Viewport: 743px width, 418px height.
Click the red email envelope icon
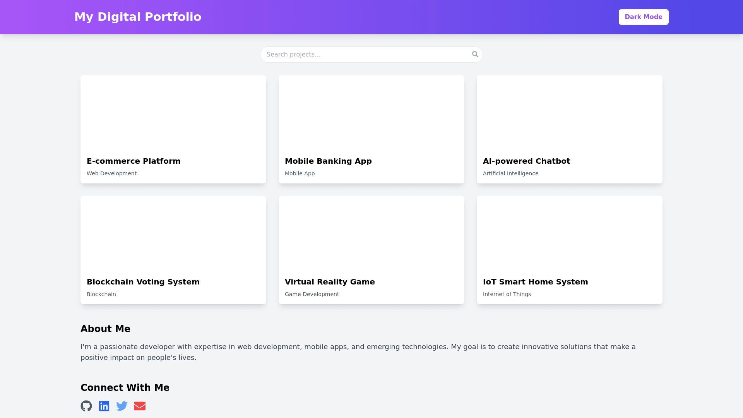[x=140, y=406]
